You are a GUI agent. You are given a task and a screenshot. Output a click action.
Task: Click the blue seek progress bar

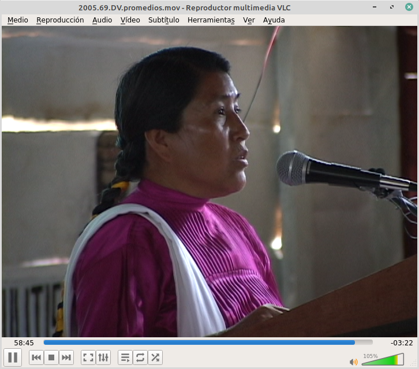click(x=208, y=342)
